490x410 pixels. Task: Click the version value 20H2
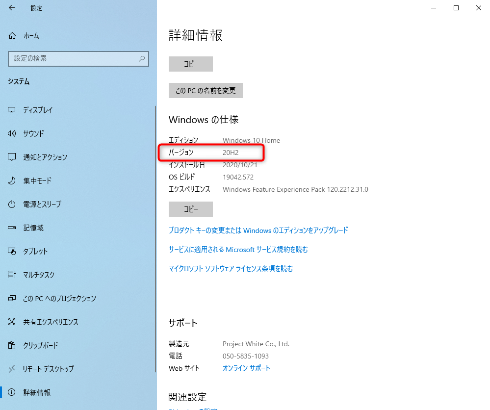pos(231,153)
